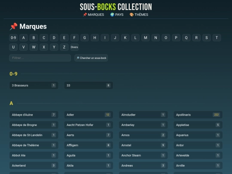Select letter S filter button
This screenshot has width=232, height=174.
point(207,38)
